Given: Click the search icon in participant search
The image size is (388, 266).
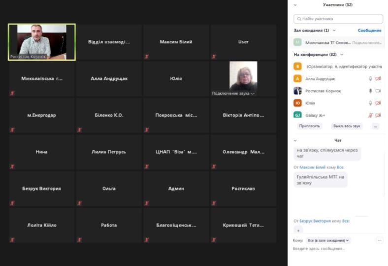Looking at the screenshot, I should coord(298,19).
